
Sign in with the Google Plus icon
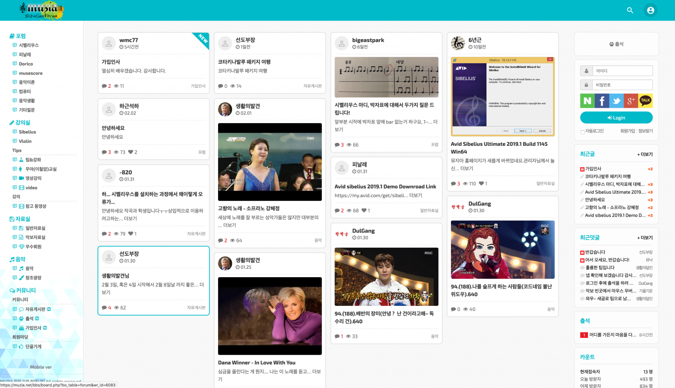(x=631, y=101)
